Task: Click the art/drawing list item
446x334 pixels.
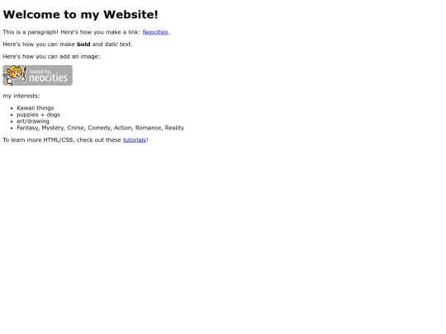Action: (33, 121)
